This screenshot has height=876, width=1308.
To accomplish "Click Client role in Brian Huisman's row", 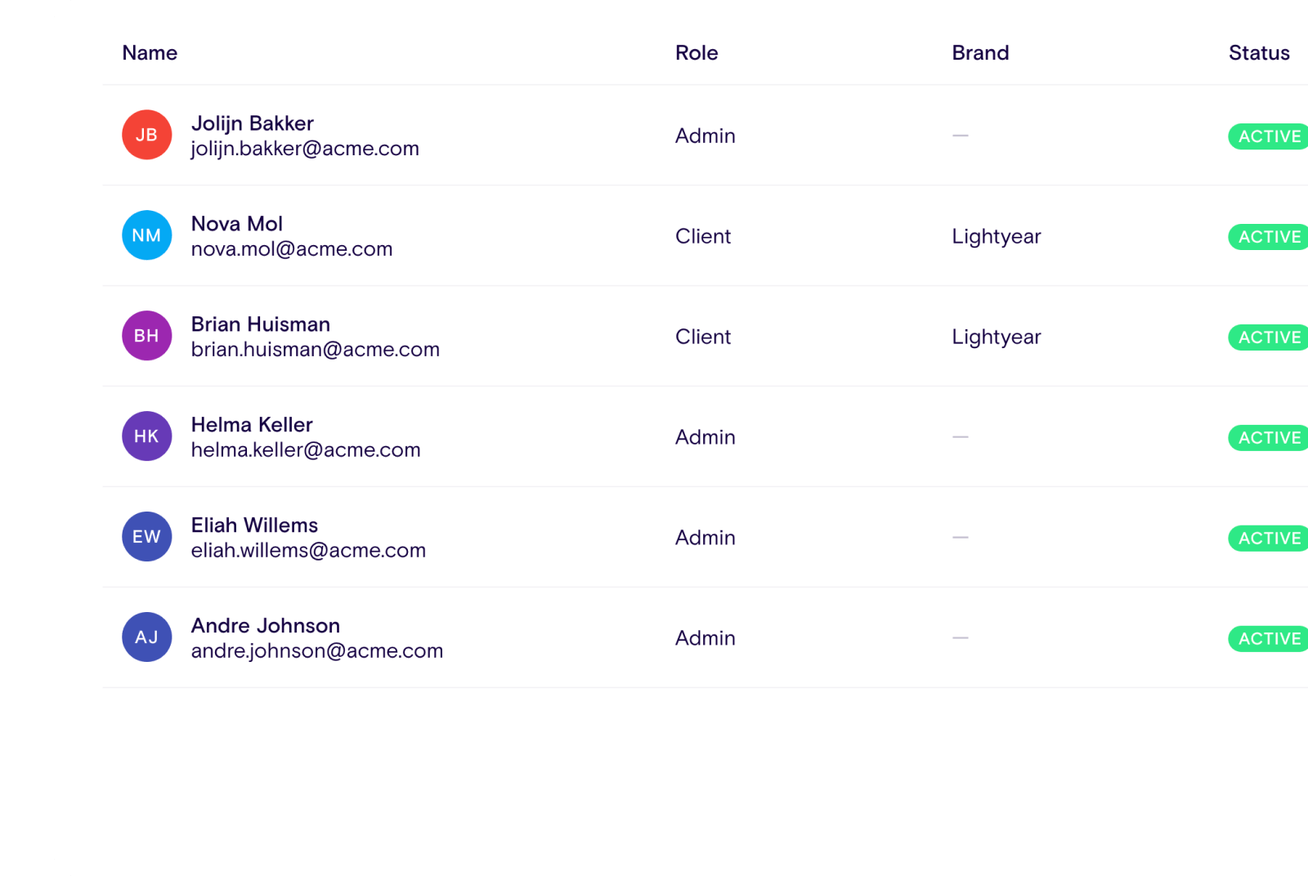I will point(702,337).
